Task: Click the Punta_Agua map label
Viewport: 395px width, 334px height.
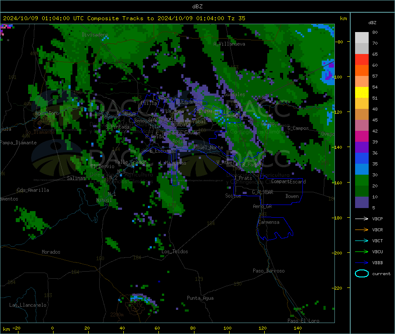Action: [200, 298]
